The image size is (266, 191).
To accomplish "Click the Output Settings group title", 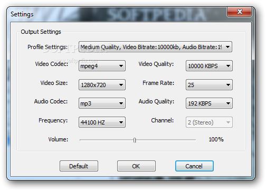I will click(x=41, y=32).
